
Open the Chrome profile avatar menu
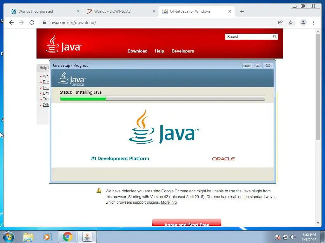(303, 22)
